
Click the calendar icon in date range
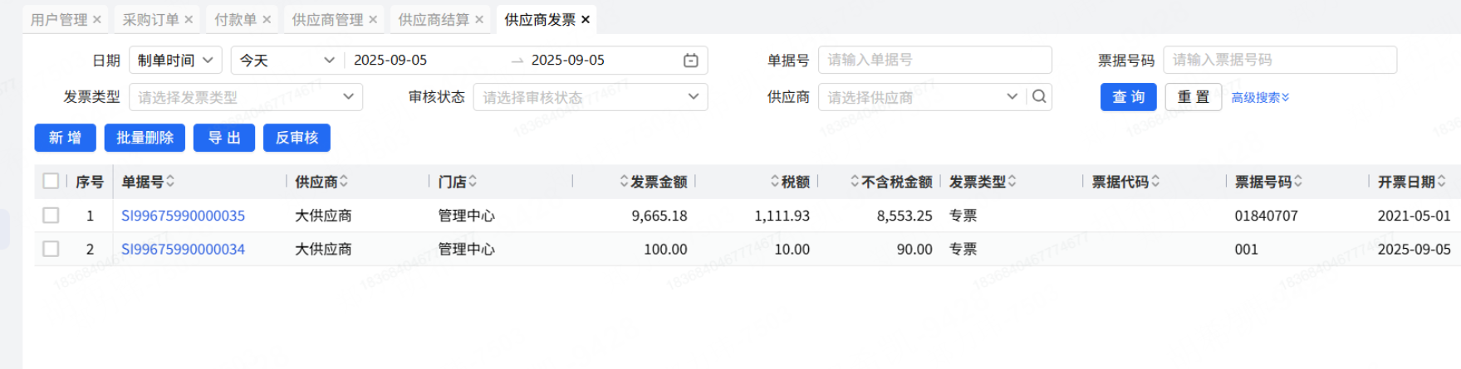point(690,61)
